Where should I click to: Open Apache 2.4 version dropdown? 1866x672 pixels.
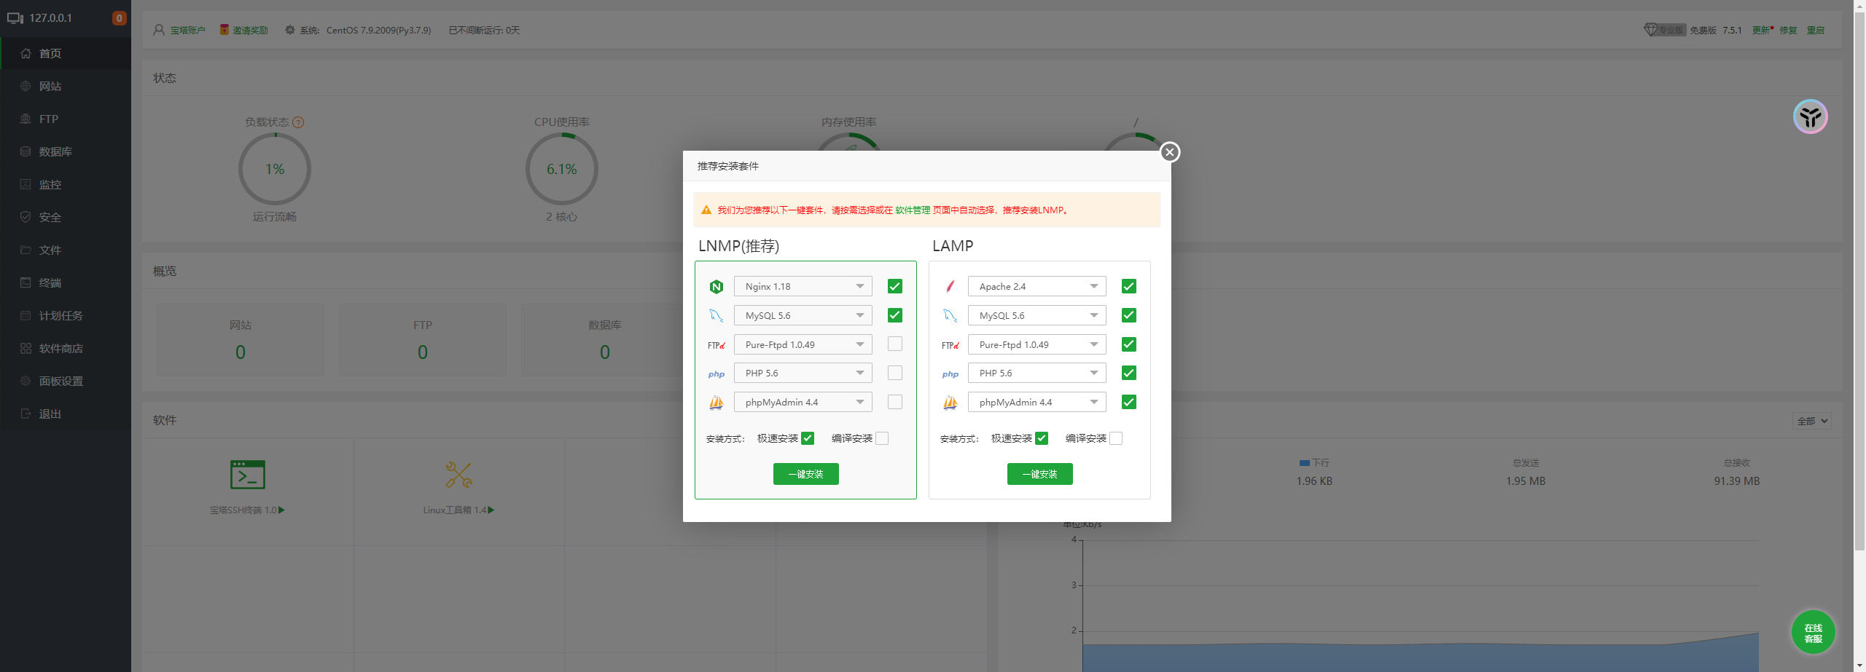tap(1037, 287)
